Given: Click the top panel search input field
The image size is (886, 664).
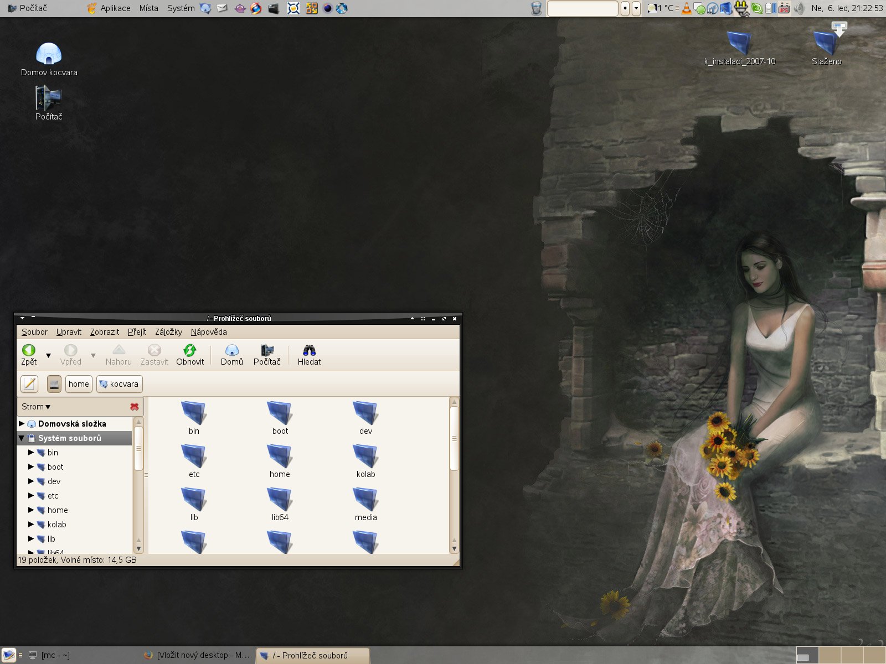Looking at the screenshot, I should pyautogui.click(x=582, y=8).
